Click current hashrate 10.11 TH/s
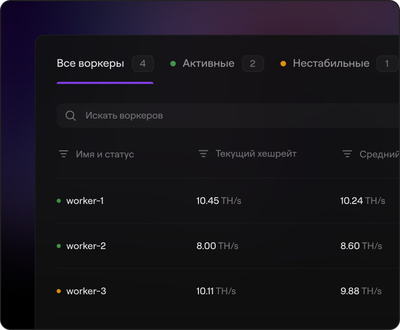The height and width of the screenshot is (330, 400). [216, 291]
